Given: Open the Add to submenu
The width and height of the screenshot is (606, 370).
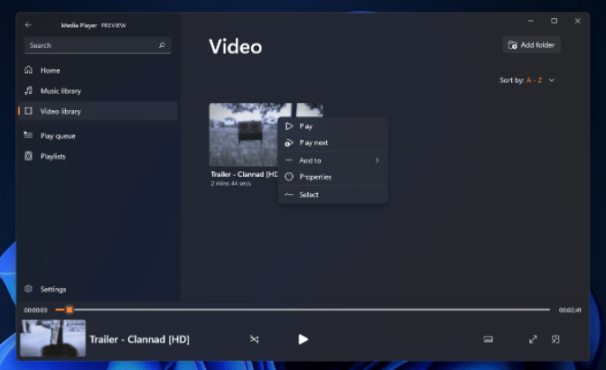Looking at the screenshot, I should 332,161.
